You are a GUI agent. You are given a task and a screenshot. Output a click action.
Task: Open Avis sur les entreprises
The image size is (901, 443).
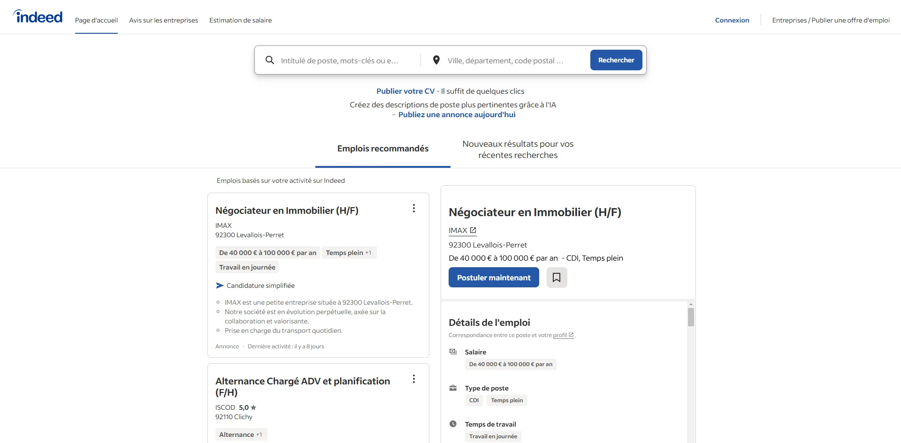click(x=164, y=20)
